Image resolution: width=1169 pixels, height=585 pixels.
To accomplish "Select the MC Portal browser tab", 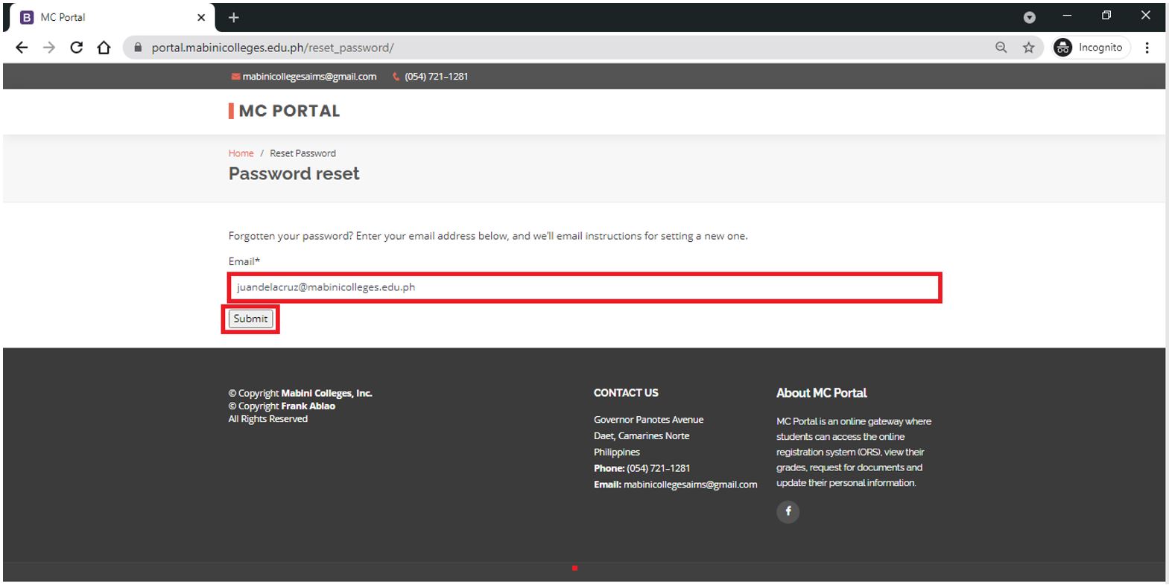I will [104, 17].
